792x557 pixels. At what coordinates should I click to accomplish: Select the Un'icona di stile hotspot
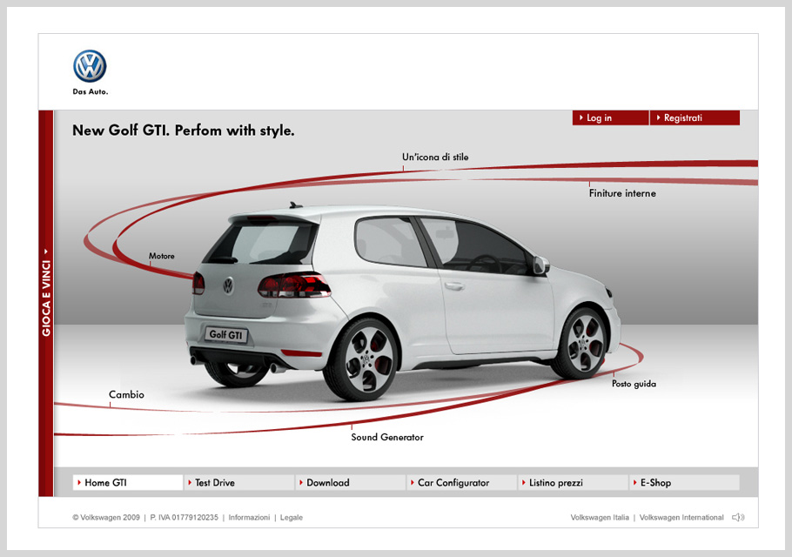tap(435, 157)
